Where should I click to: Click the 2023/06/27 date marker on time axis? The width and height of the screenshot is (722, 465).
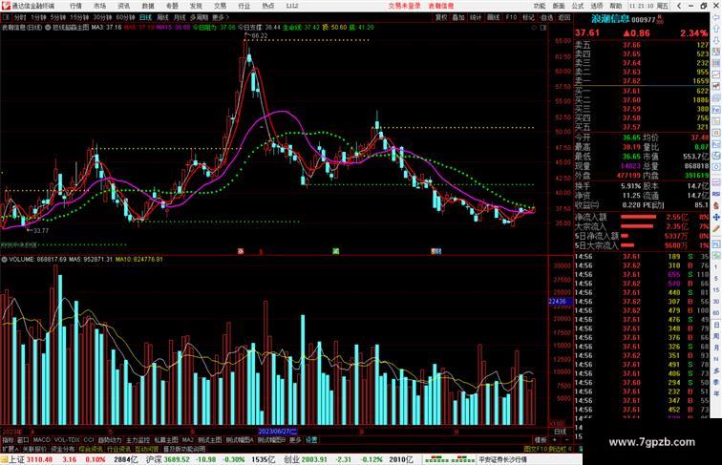[x=278, y=432]
